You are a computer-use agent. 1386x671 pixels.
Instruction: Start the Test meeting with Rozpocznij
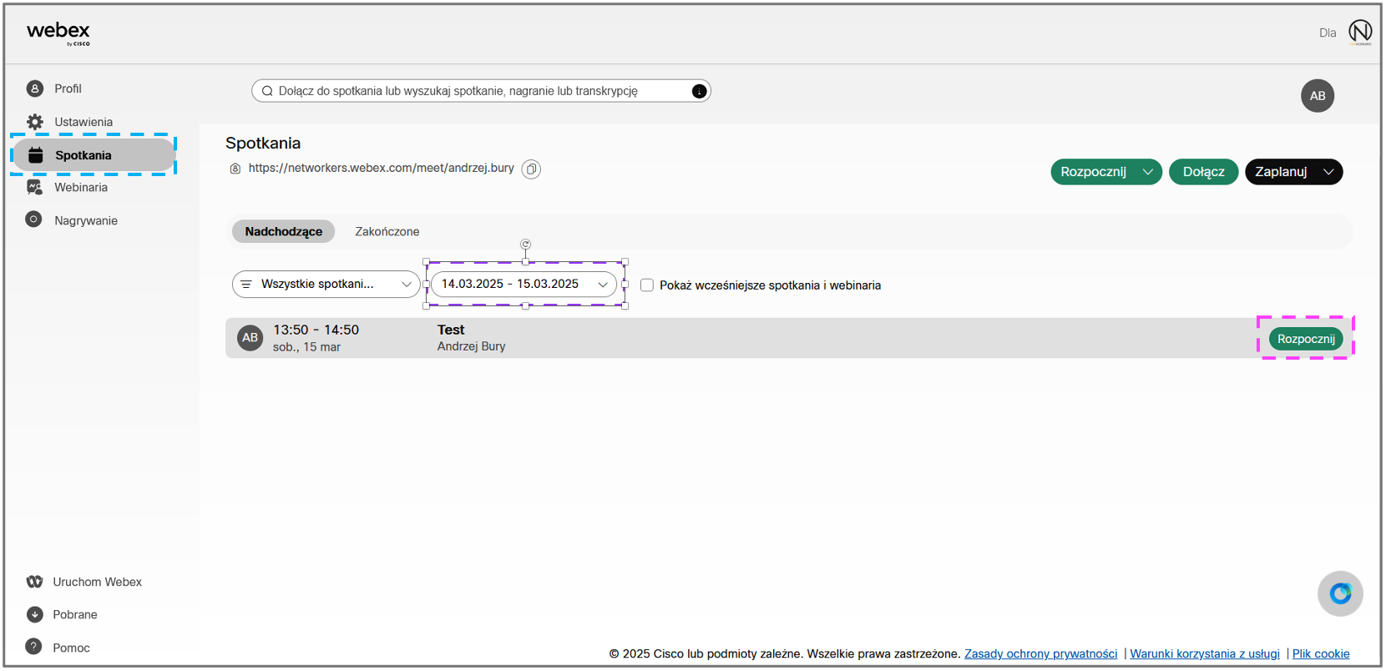[x=1306, y=339]
